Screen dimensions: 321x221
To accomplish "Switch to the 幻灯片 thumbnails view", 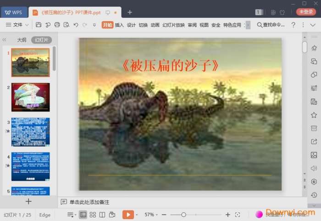I will click(42, 40).
